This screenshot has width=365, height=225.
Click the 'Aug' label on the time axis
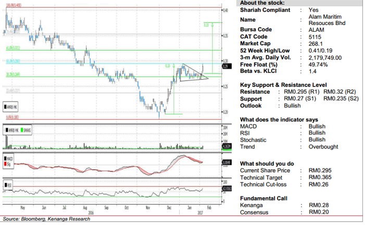[85, 208]
